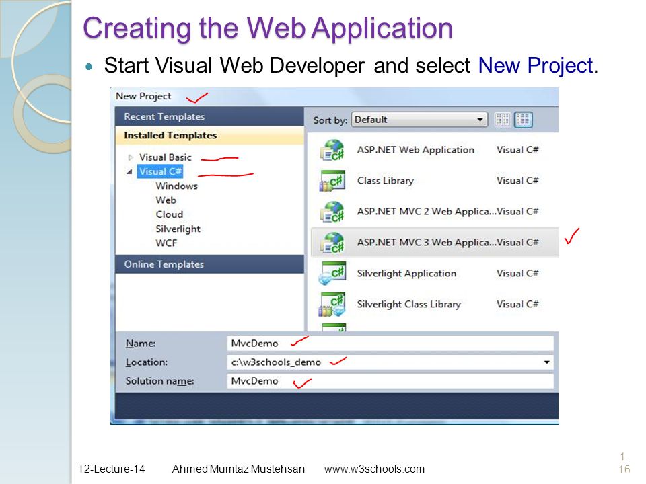Click the Location: field label
Image resolution: width=646 pixels, height=484 pixels.
147,362
